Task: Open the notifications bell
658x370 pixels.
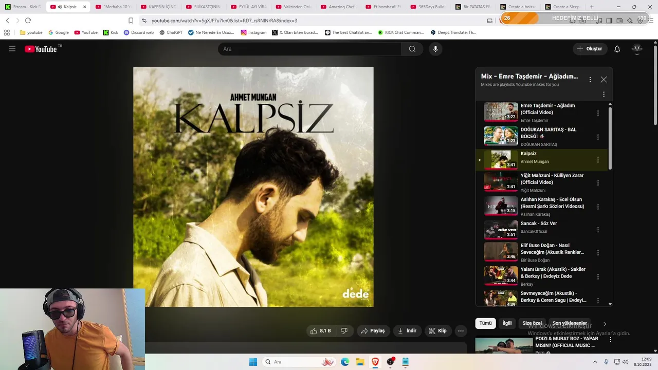Action: coord(617,49)
